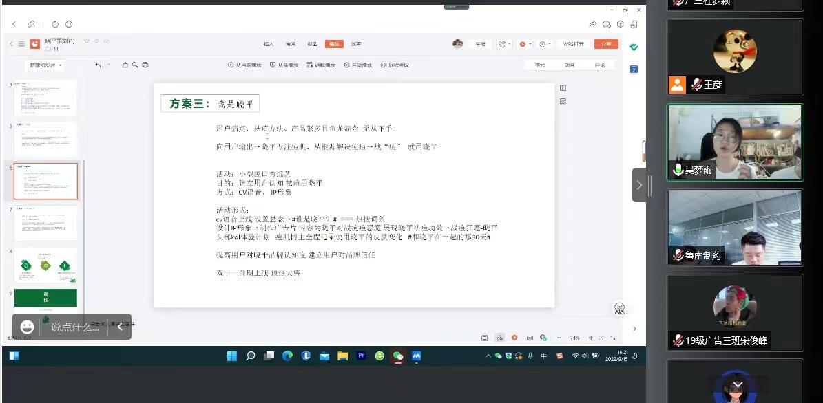
Task: Start a 远程会议
Action: click(395, 65)
